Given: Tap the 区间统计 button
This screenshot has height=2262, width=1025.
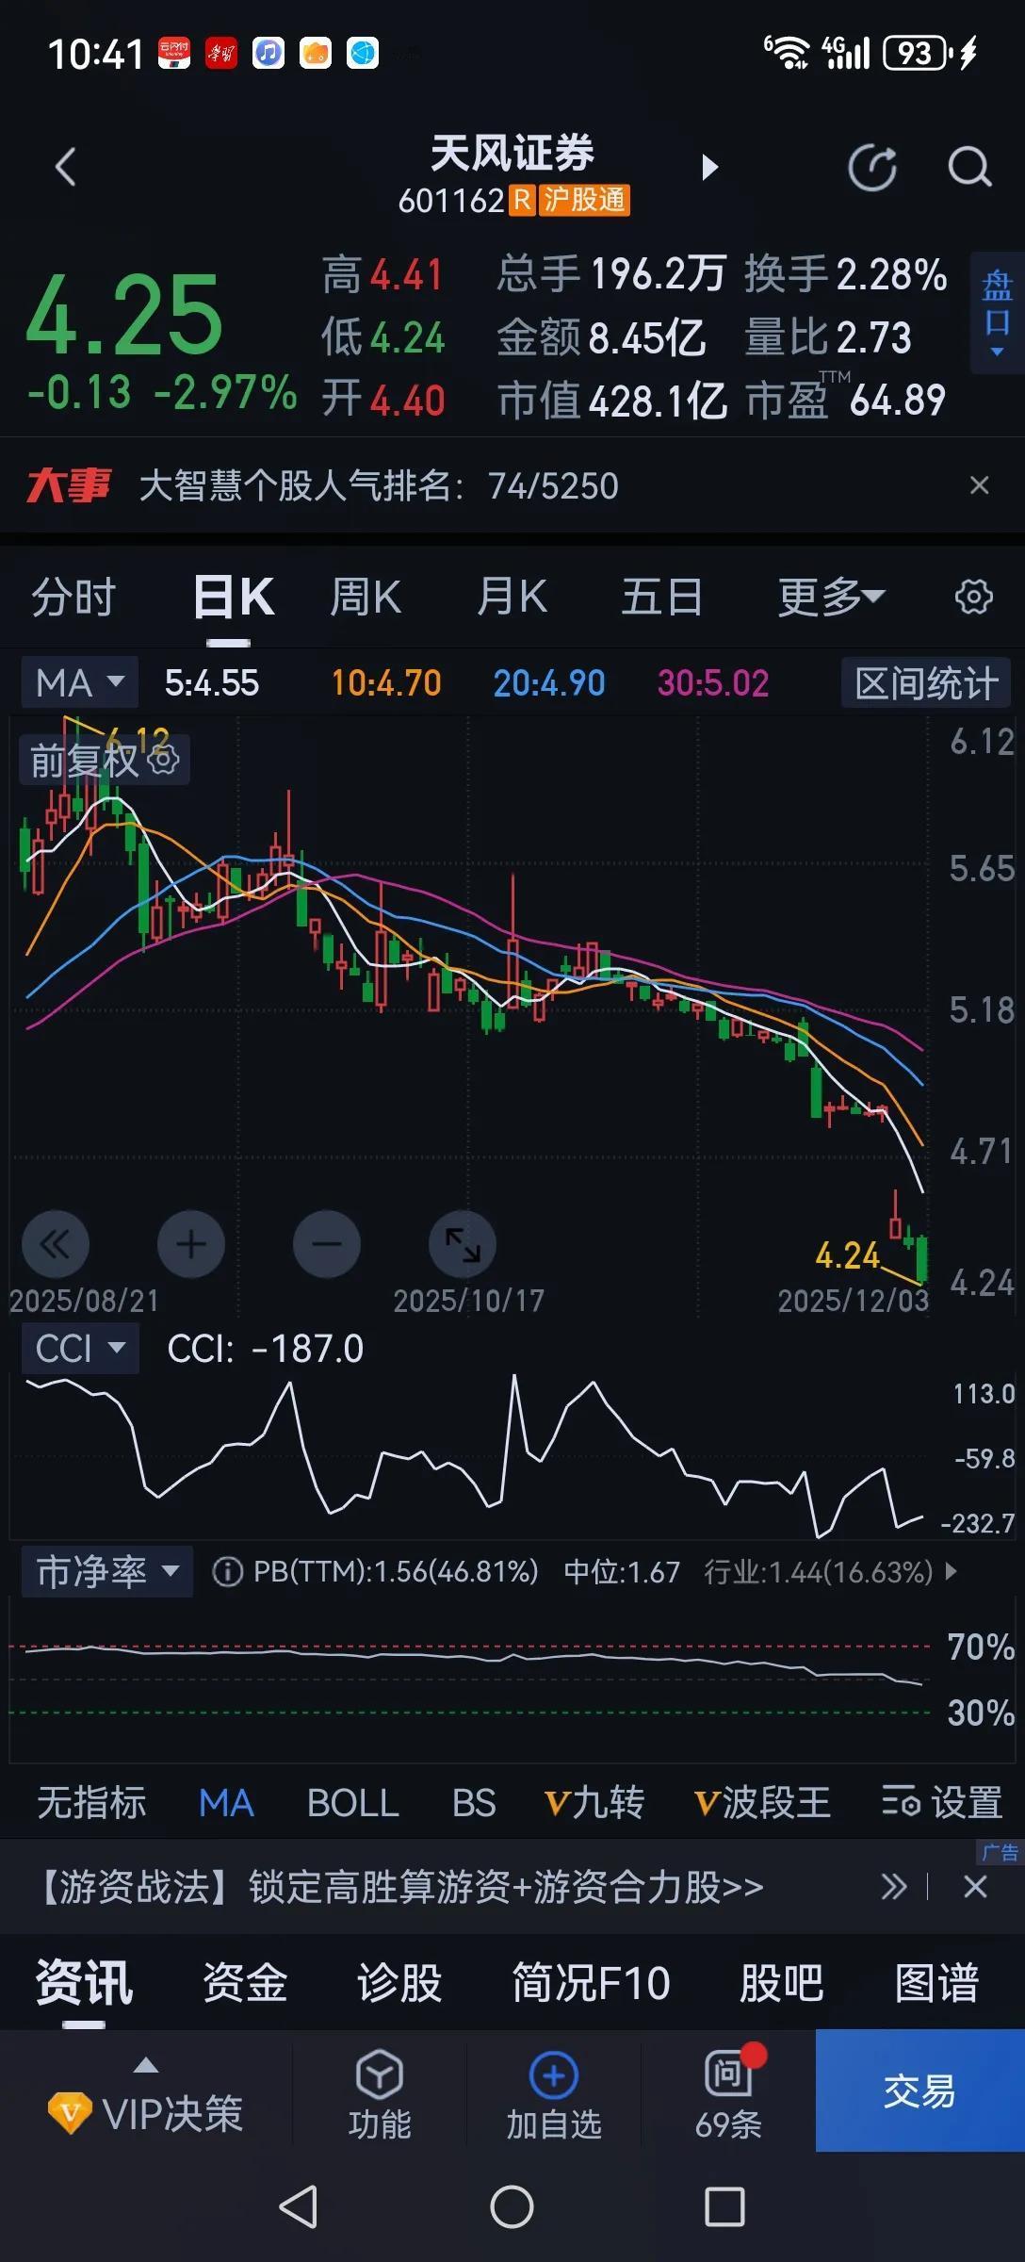Looking at the screenshot, I should (x=926, y=682).
